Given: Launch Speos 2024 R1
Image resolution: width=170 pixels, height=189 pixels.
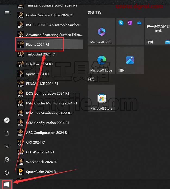Looking at the screenshot, I should pos(50,74).
